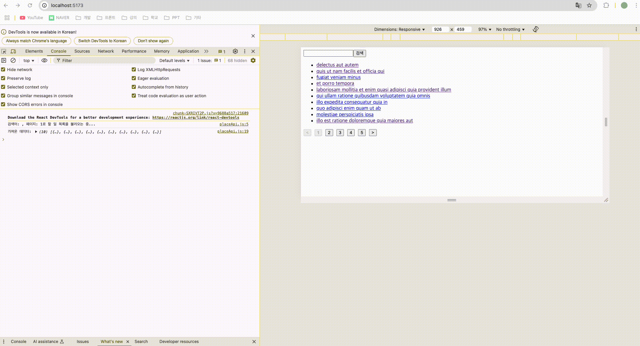Click the next page arrow button

tap(373, 133)
